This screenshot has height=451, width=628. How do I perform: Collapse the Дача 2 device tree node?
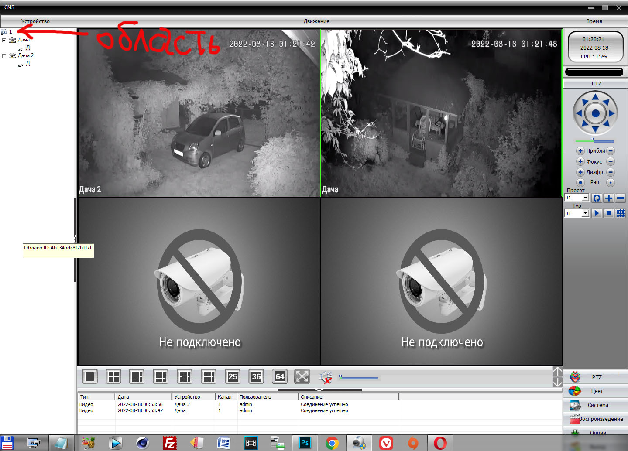[4, 56]
